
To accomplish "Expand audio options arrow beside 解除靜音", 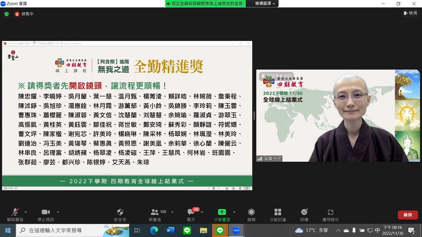I will point(26,212).
